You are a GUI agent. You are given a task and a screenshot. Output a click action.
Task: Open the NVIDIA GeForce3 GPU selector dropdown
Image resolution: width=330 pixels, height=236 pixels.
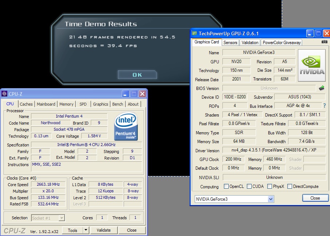coord(271,199)
